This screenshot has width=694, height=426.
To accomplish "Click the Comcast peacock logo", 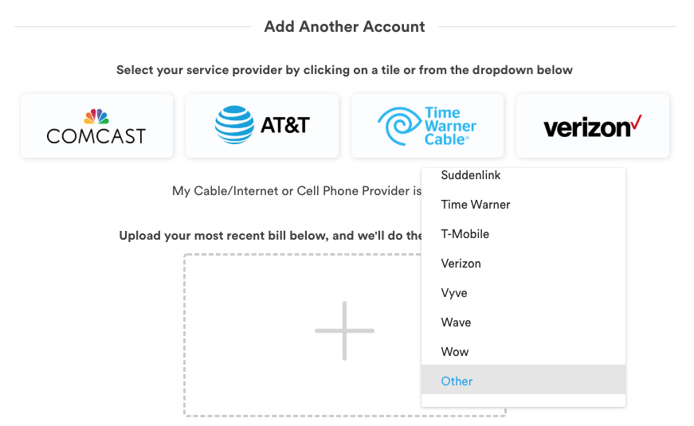I will (96, 116).
